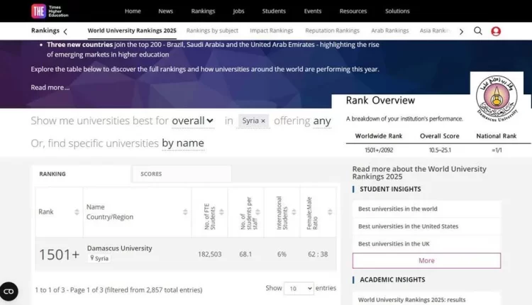Open Students in top navigation

[x=274, y=11]
